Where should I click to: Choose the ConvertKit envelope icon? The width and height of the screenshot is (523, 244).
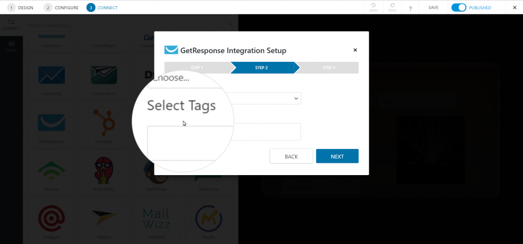[52, 75]
